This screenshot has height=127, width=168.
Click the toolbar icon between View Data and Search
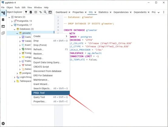[41, 12]
